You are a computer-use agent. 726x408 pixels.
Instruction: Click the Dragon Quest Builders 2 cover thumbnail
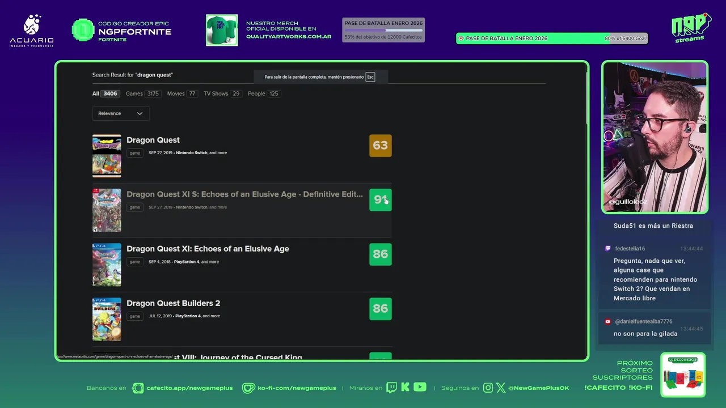click(x=107, y=319)
